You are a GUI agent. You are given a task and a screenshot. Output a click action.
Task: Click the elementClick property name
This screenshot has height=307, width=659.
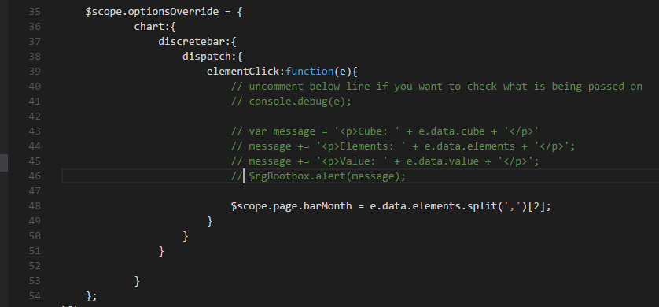coord(242,72)
